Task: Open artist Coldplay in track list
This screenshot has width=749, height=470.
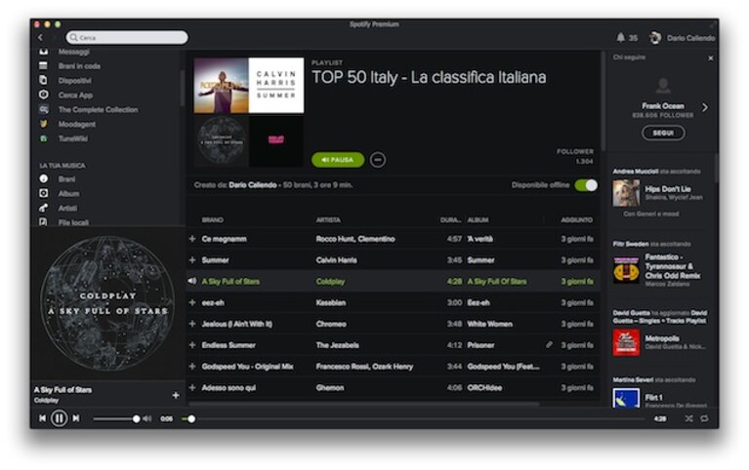Action: point(330,282)
